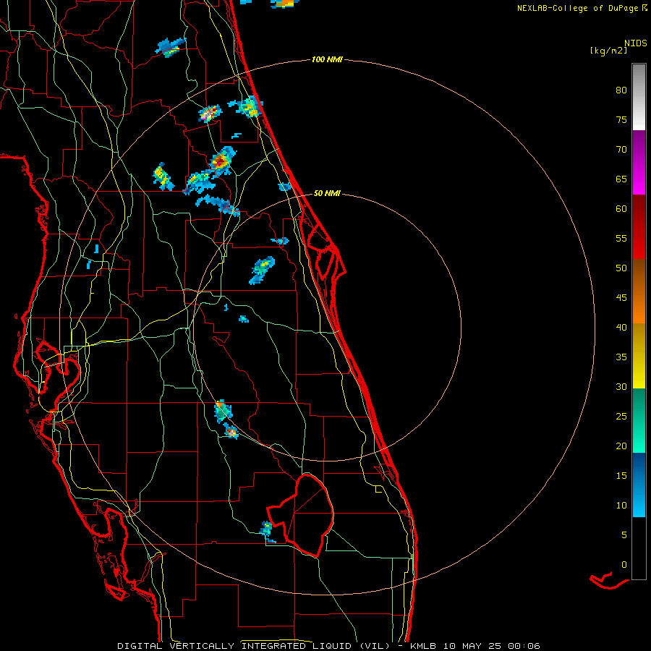This screenshot has width=651, height=651.
Task: Click the 60 value on the scale
Action: coord(621,209)
